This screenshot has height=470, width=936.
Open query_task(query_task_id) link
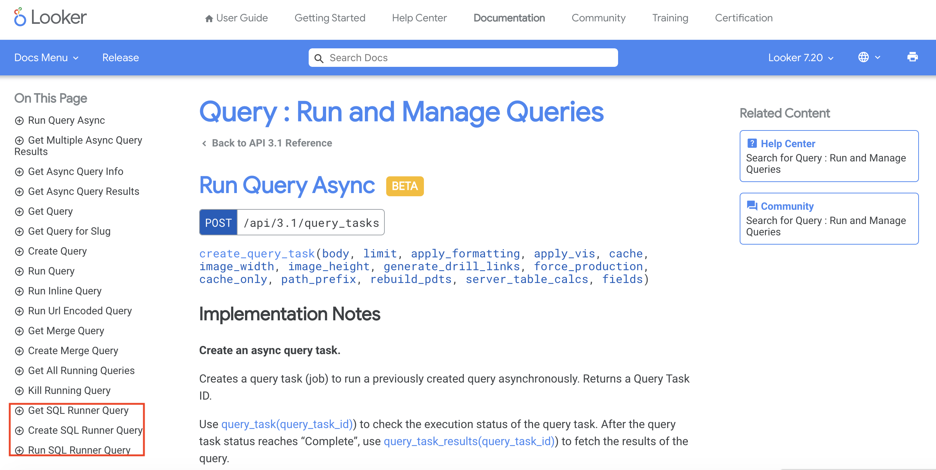pos(287,424)
